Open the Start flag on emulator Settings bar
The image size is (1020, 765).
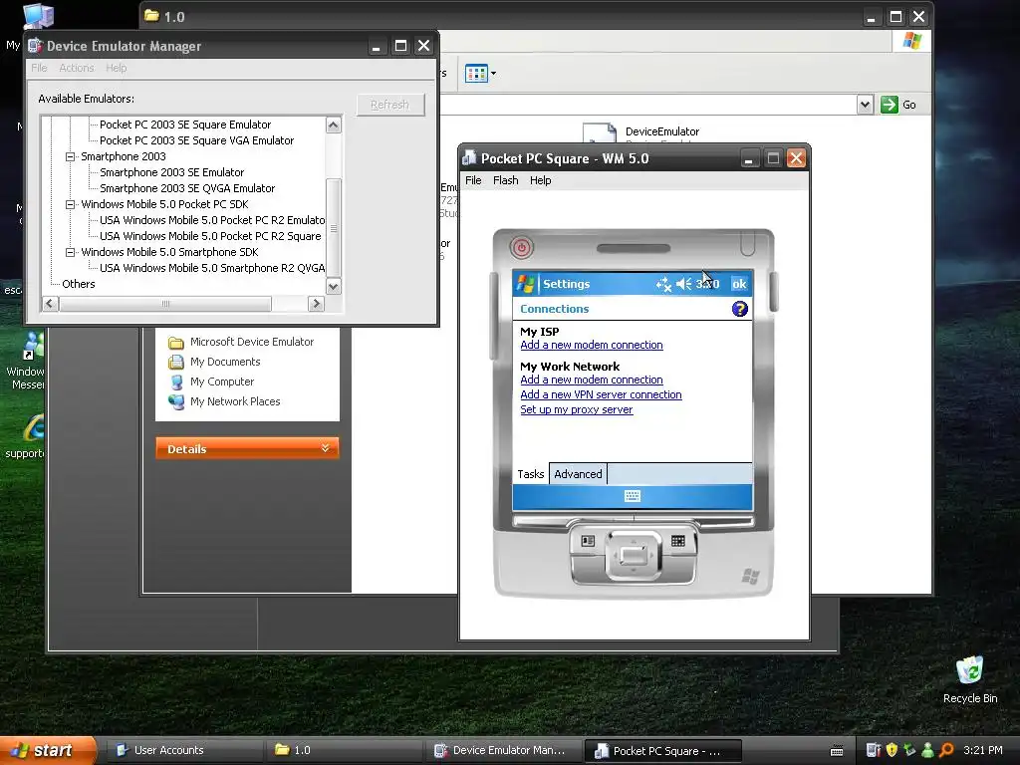point(525,284)
